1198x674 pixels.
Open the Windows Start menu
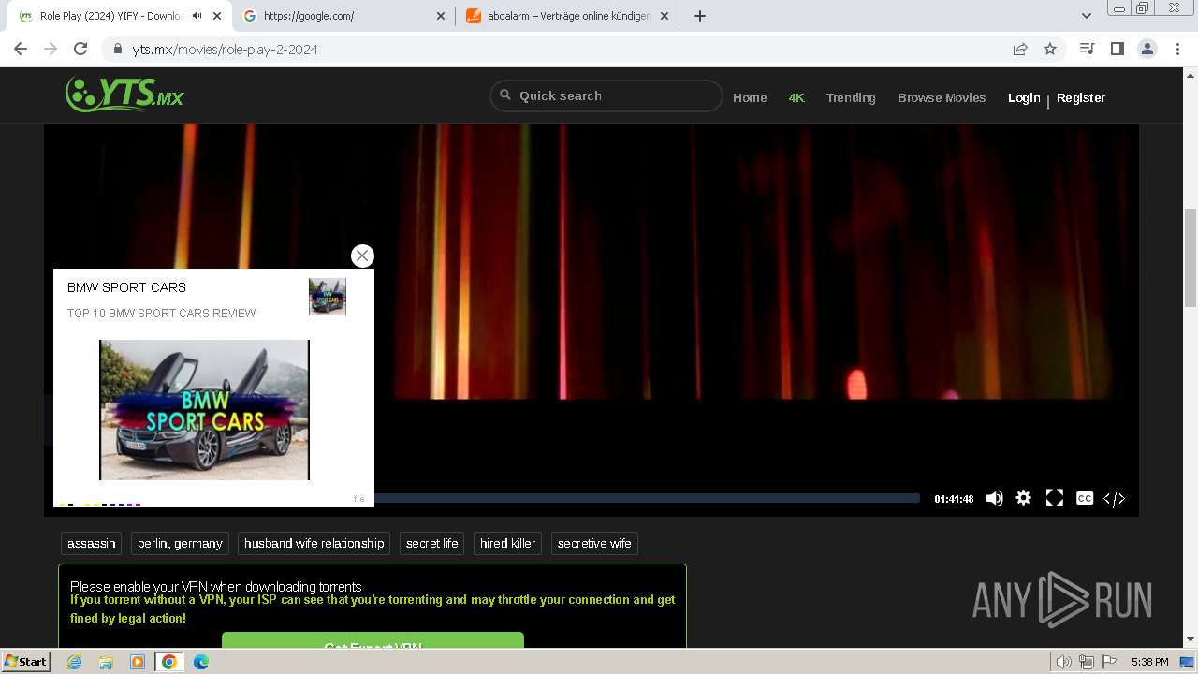pyautogui.click(x=25, y=661)
